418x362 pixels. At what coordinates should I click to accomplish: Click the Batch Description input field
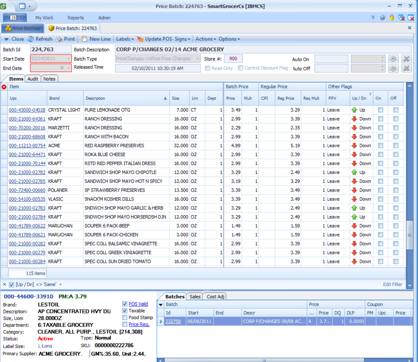tap(264, 50)
